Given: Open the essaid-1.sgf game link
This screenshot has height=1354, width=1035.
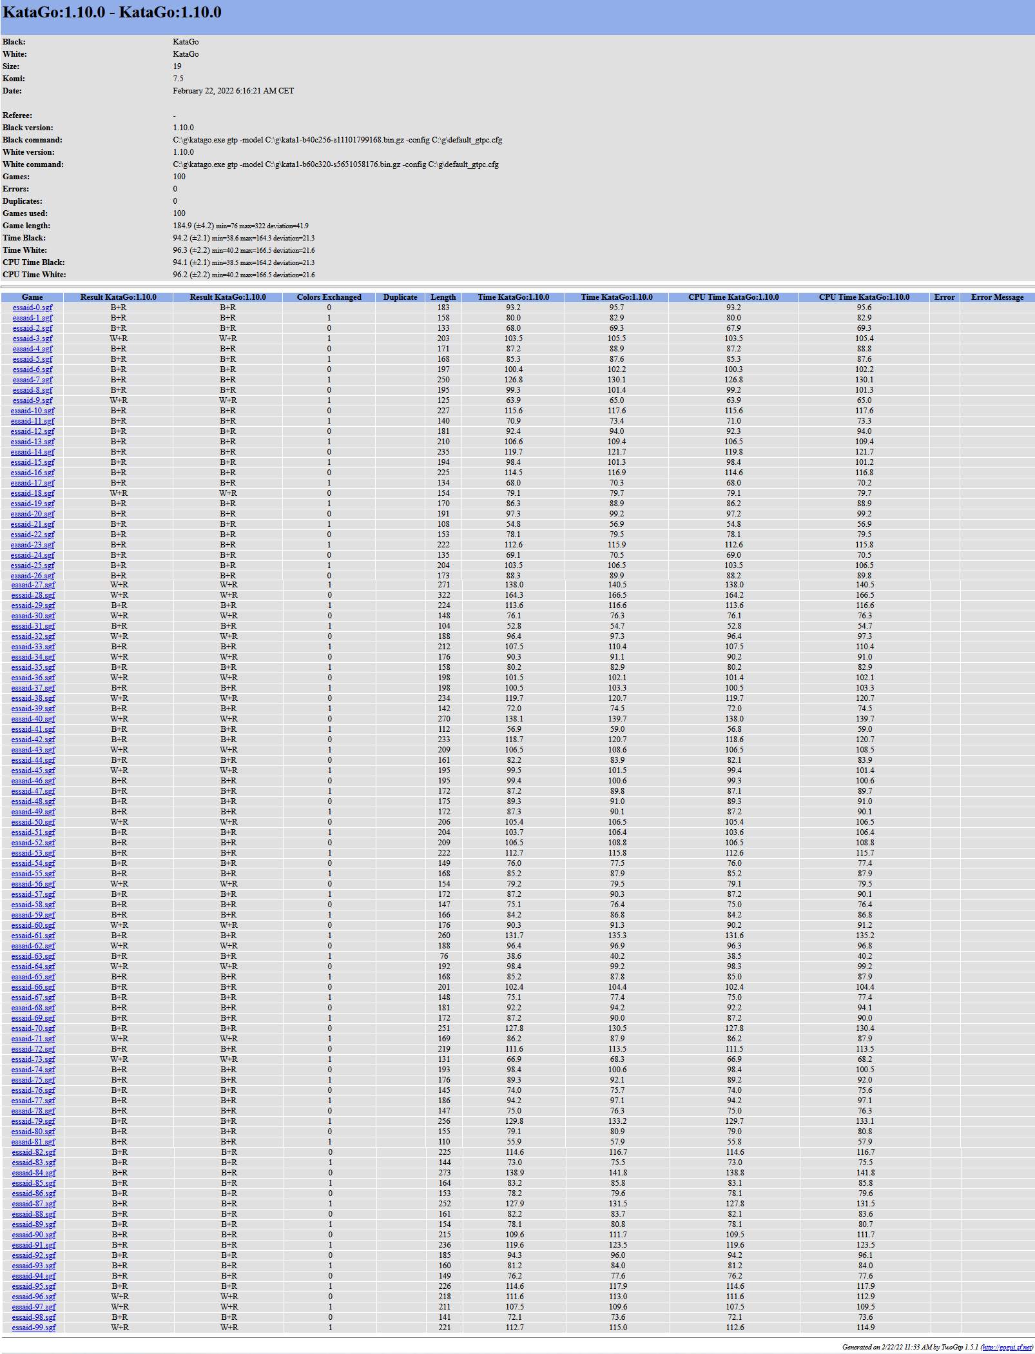Looking at the screenshot, I should point(32,318).
